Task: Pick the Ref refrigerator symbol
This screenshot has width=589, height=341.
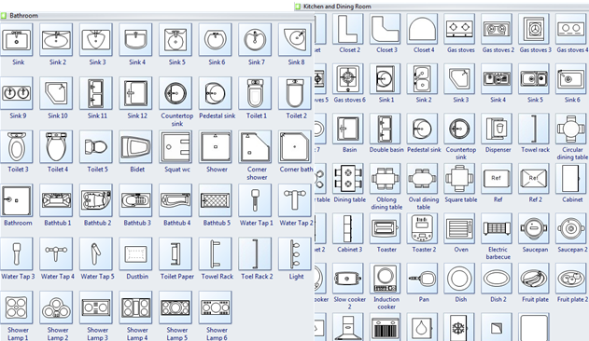Action: [x=497, y=179]
